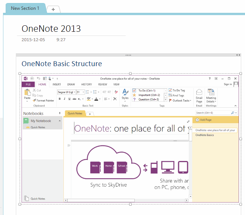Click the Add Page plus icon
The width and height of the screenshot is (245, 215).
(197, 120)
